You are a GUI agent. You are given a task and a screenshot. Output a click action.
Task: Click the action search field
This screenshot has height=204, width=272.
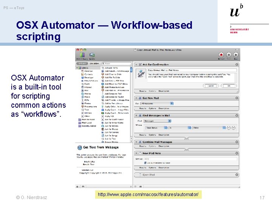pyautogui.click(x=116, y=63)
